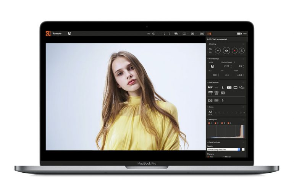Click the metering mode icon
The image size is (294, 196).
coord(210,100)
